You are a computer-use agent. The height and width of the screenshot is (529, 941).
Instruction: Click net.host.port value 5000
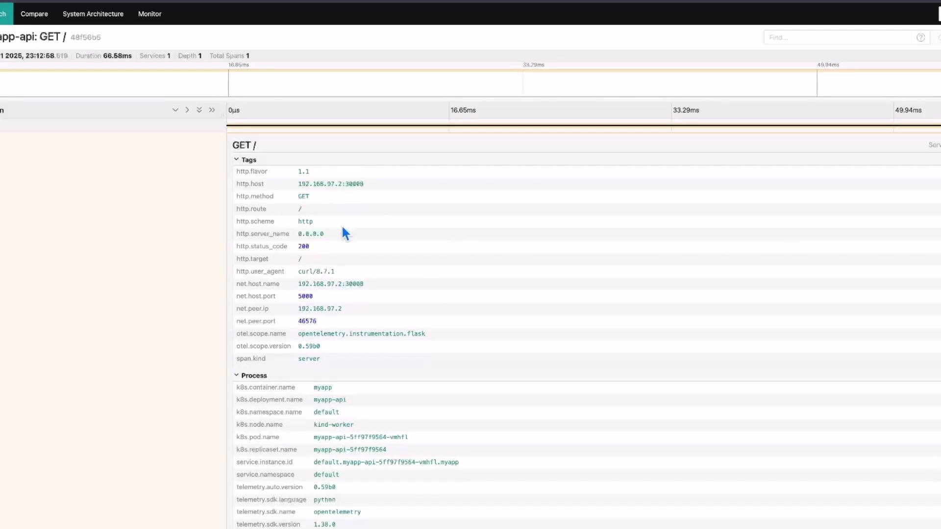(x=305, y=296)
